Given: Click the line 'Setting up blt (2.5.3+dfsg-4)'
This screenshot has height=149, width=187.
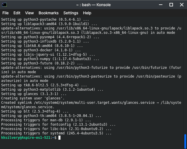Looking at the screenshot, I should (35, 111).
